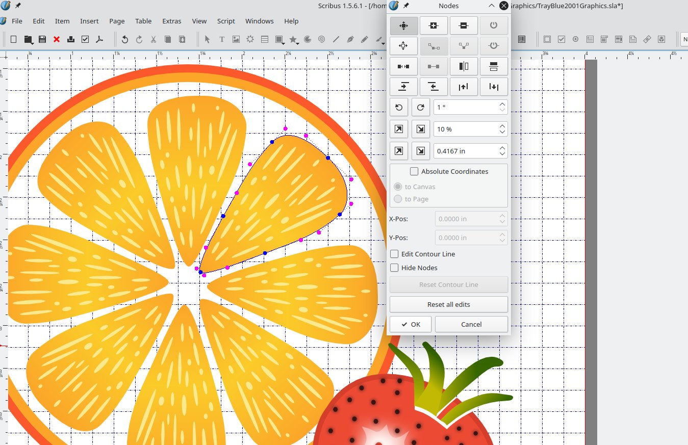
Task: Rotate path clockwise button
Action: (421, 108)
